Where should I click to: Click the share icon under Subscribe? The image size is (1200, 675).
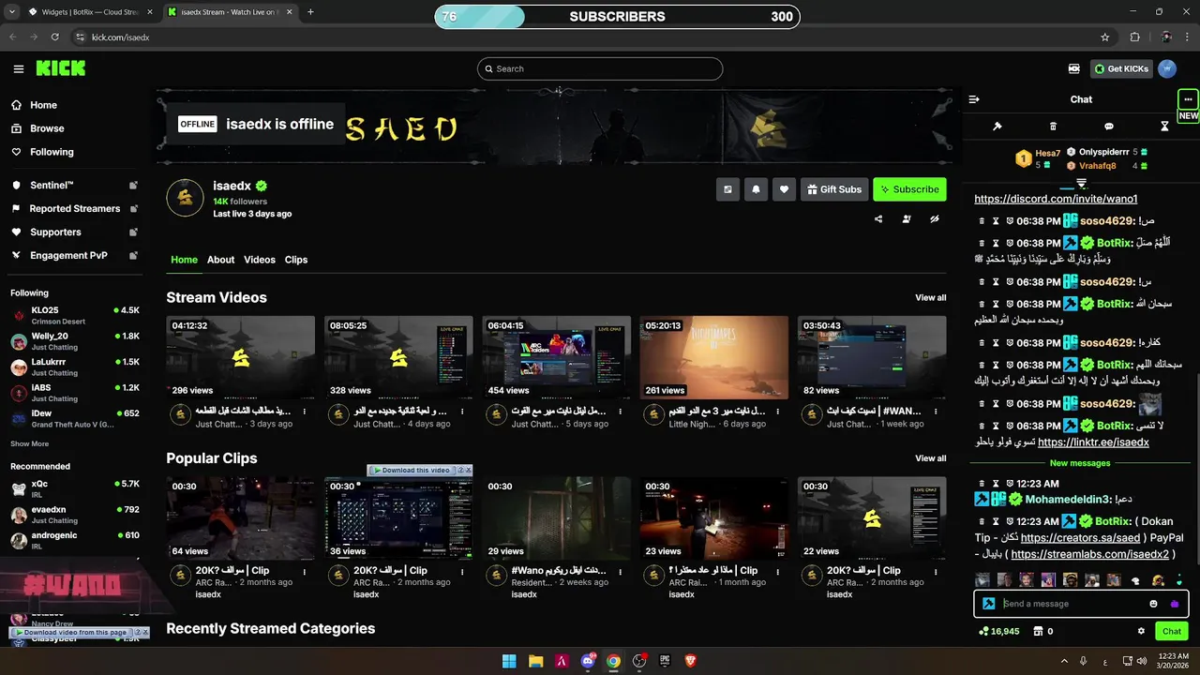tap(878, 219)
